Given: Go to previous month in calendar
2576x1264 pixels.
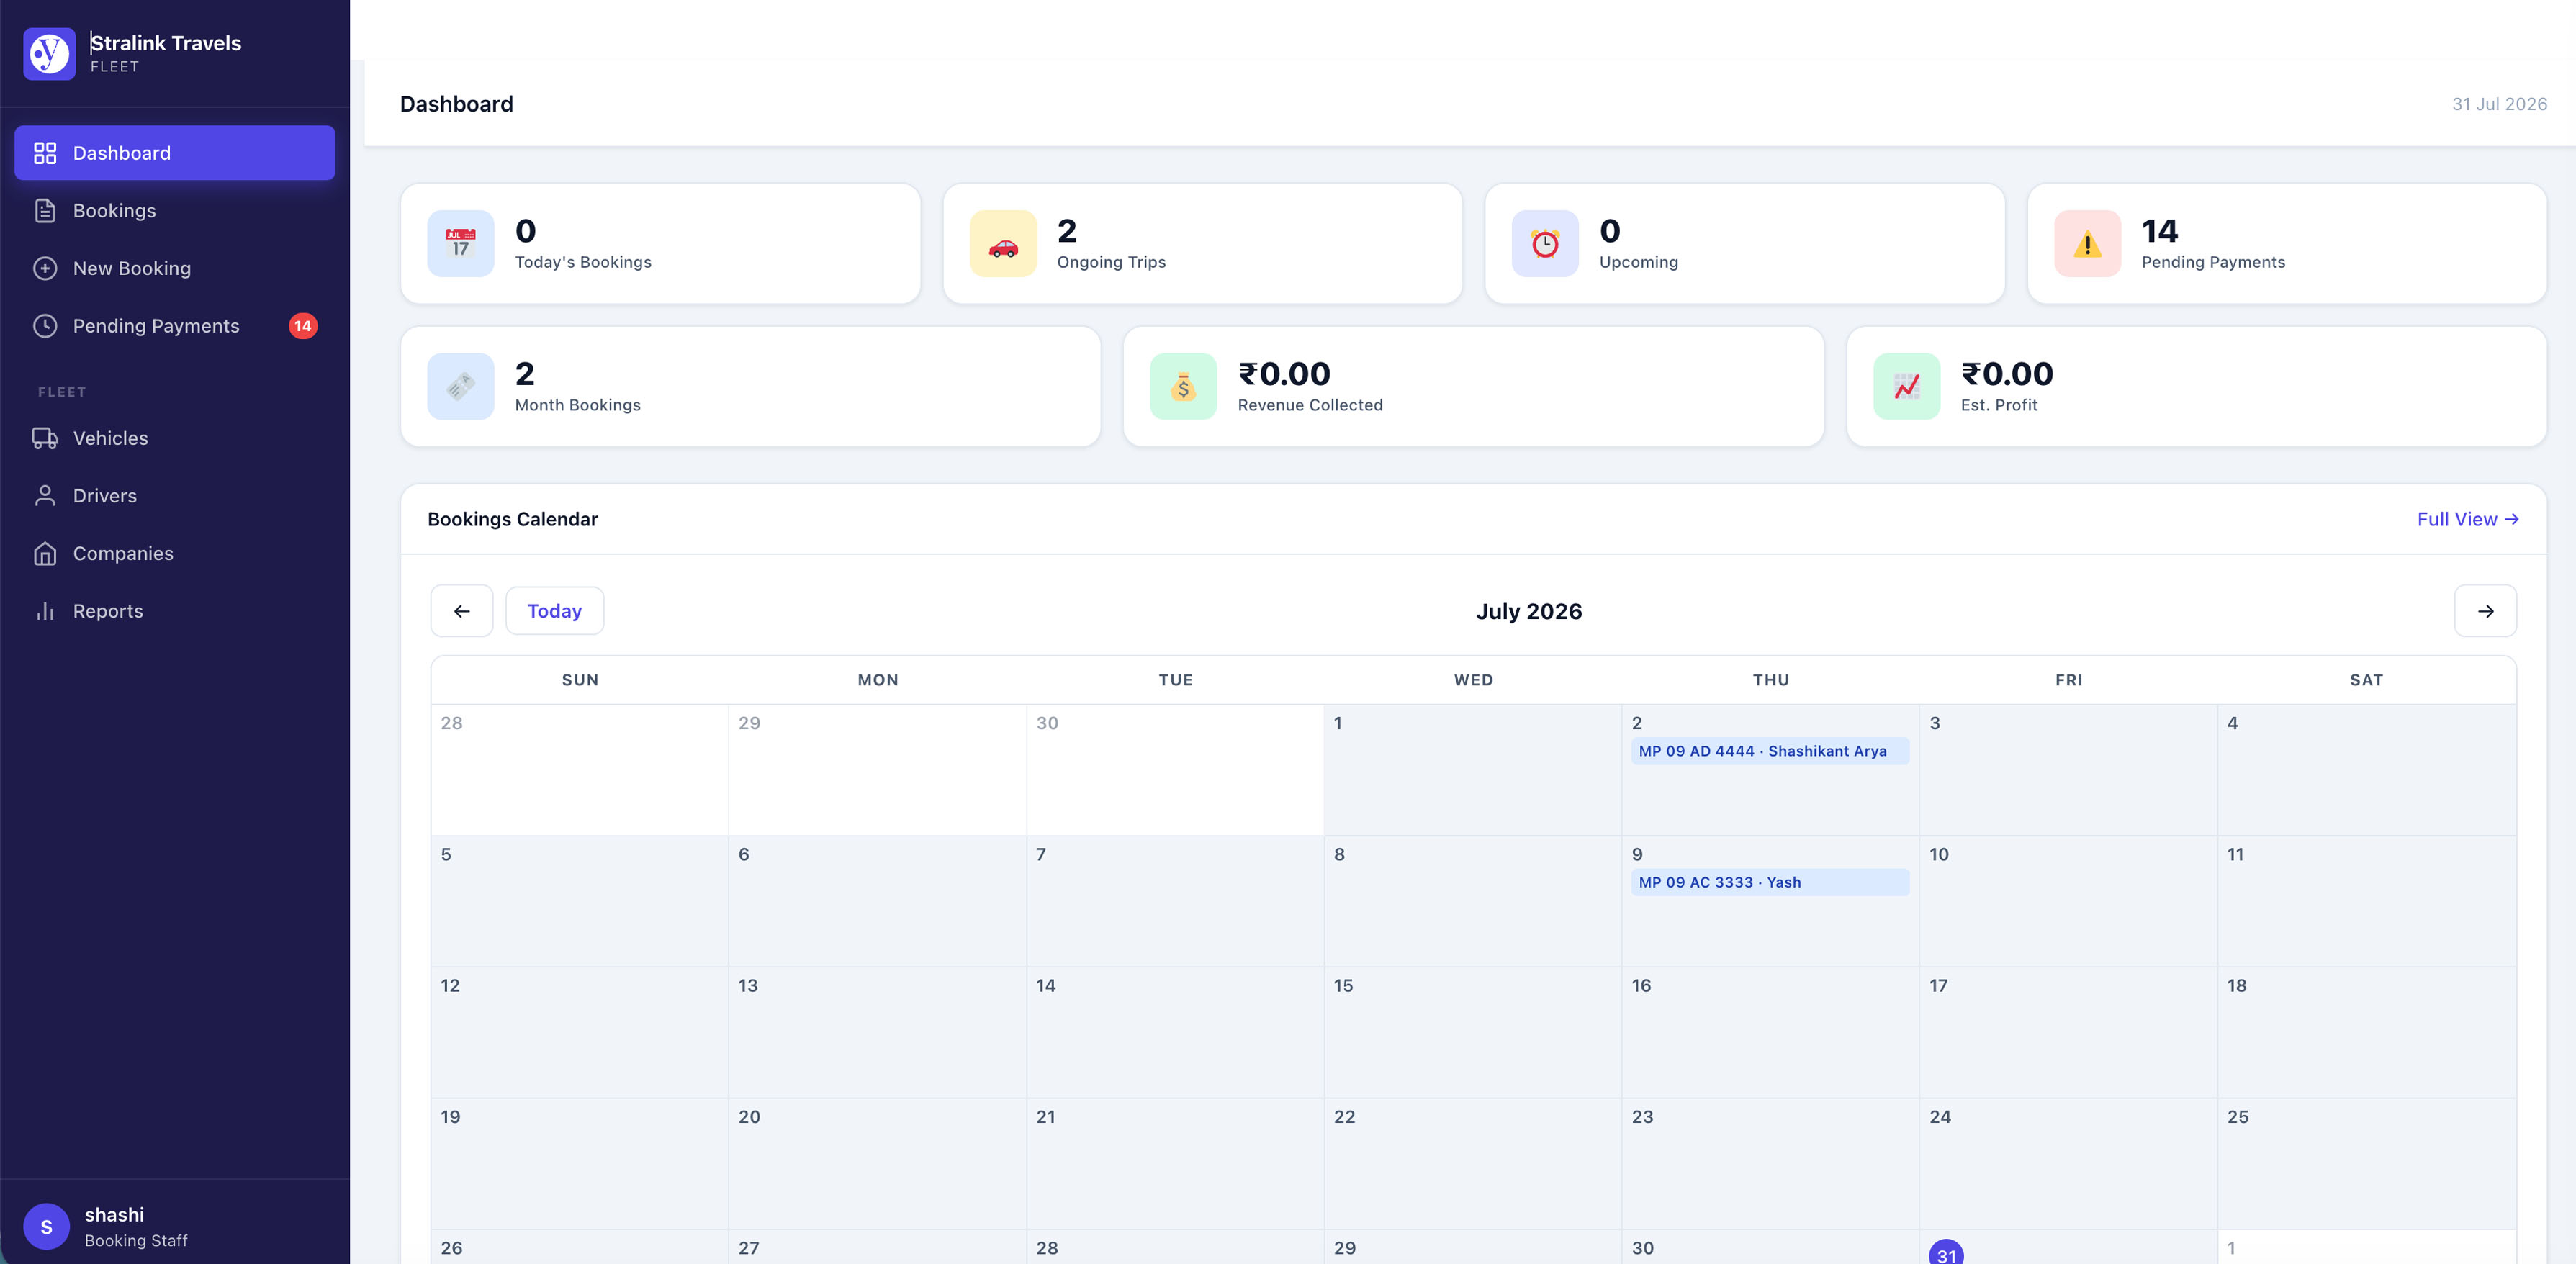Looking at the screenshot, I should 462,611.
